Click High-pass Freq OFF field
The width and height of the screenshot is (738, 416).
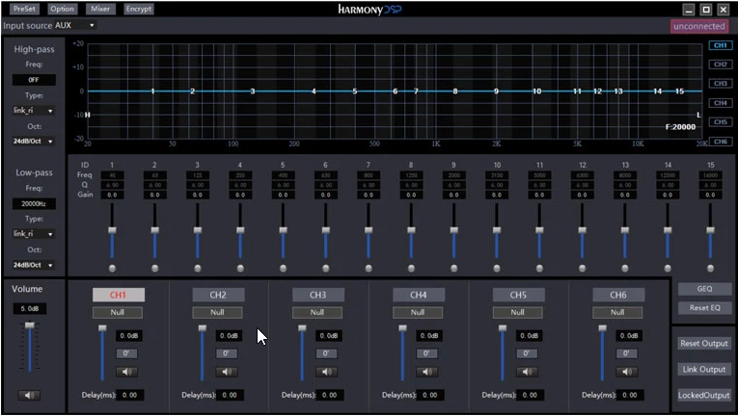pyautogui.click(x=34, y=80)
